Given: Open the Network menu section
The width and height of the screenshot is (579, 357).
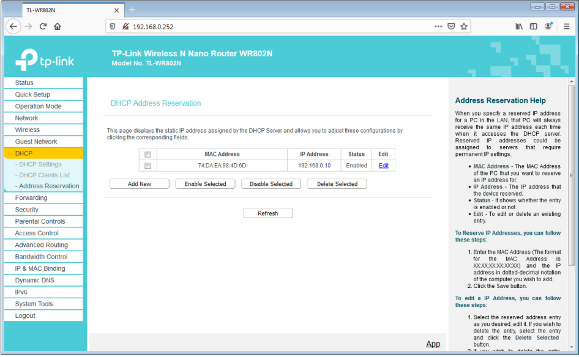Looking at the screenshot, I should [43, 118].
